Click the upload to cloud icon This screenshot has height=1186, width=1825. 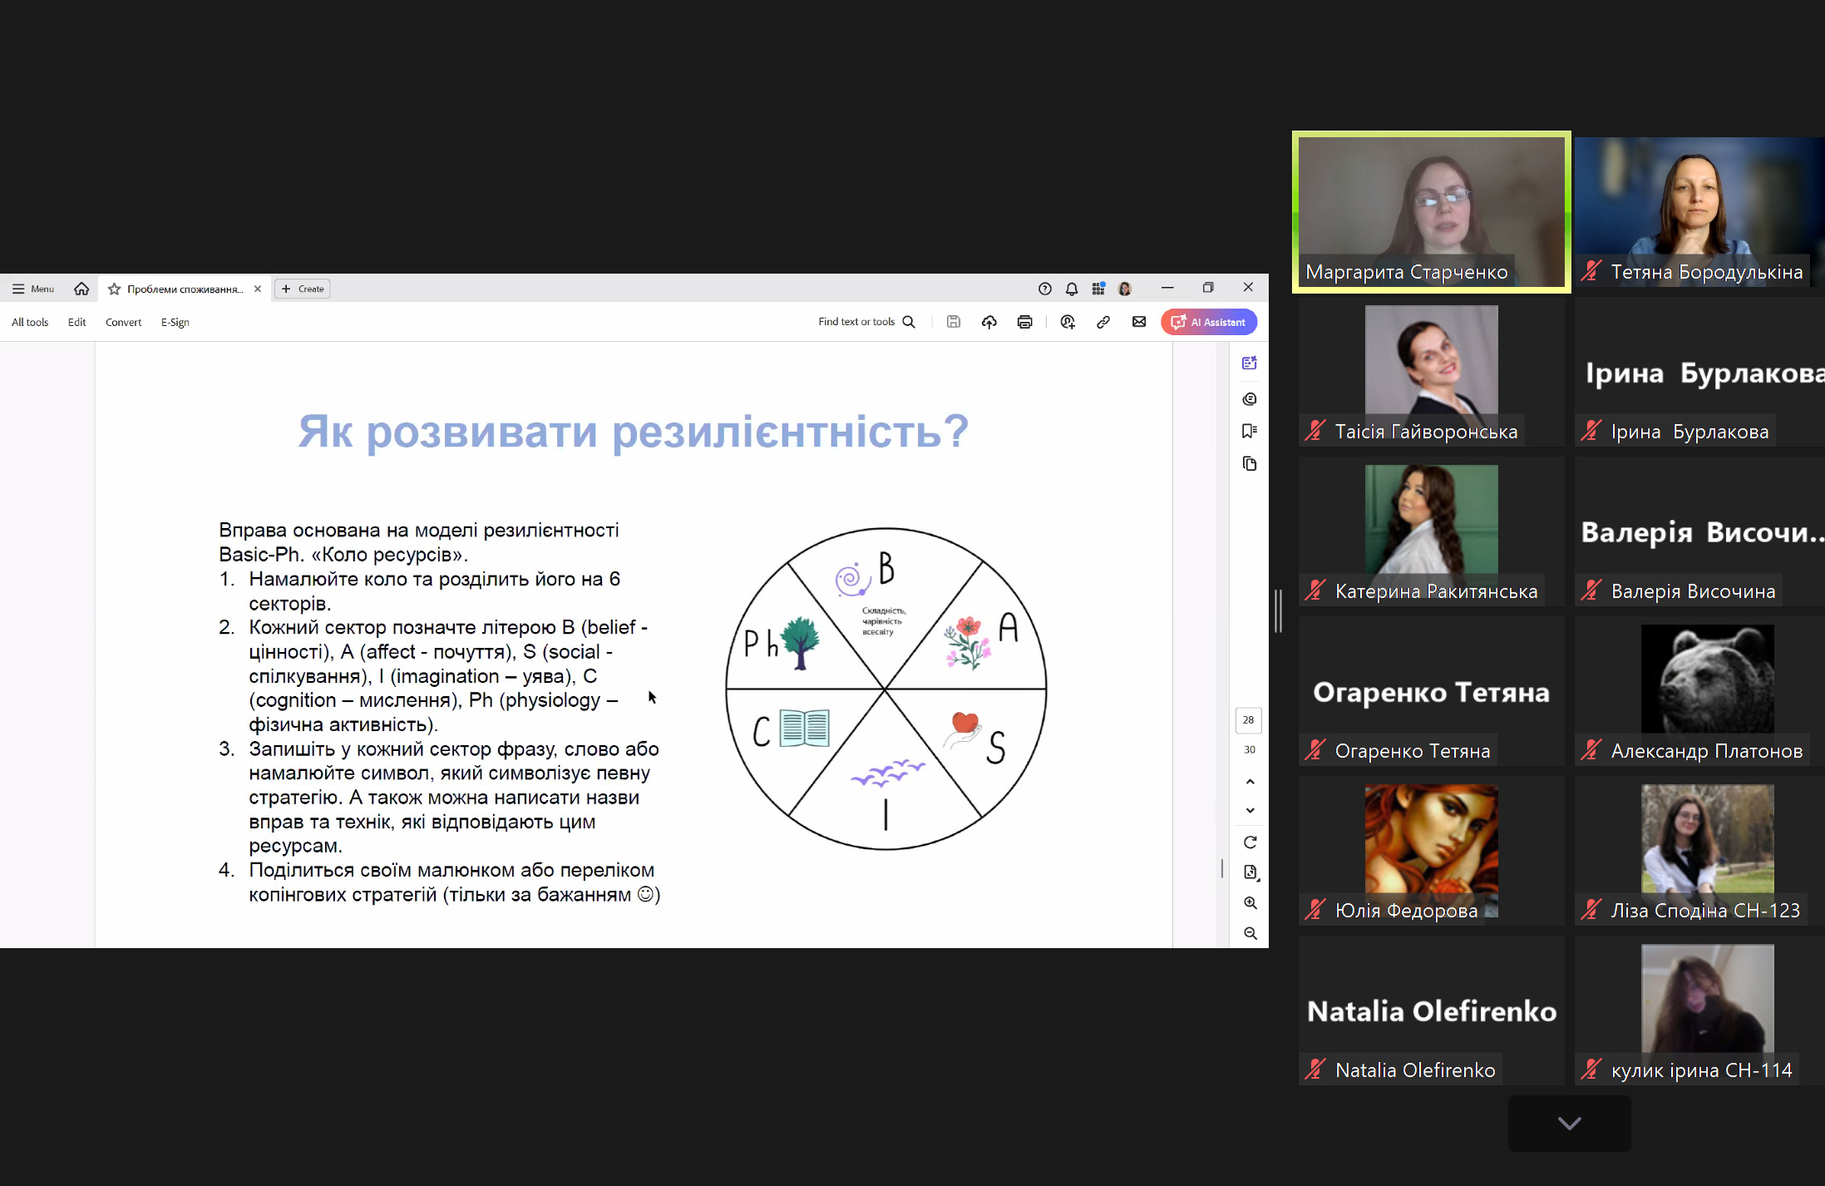click(989, 322)
